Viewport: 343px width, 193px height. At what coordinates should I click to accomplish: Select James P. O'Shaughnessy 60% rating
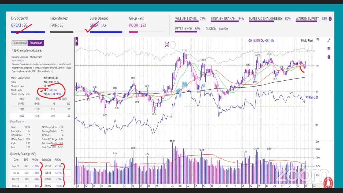coord(270,19)
